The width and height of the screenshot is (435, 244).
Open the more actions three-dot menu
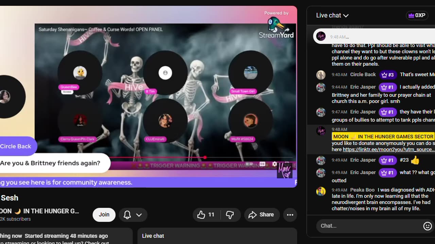(x=290, y=215)
